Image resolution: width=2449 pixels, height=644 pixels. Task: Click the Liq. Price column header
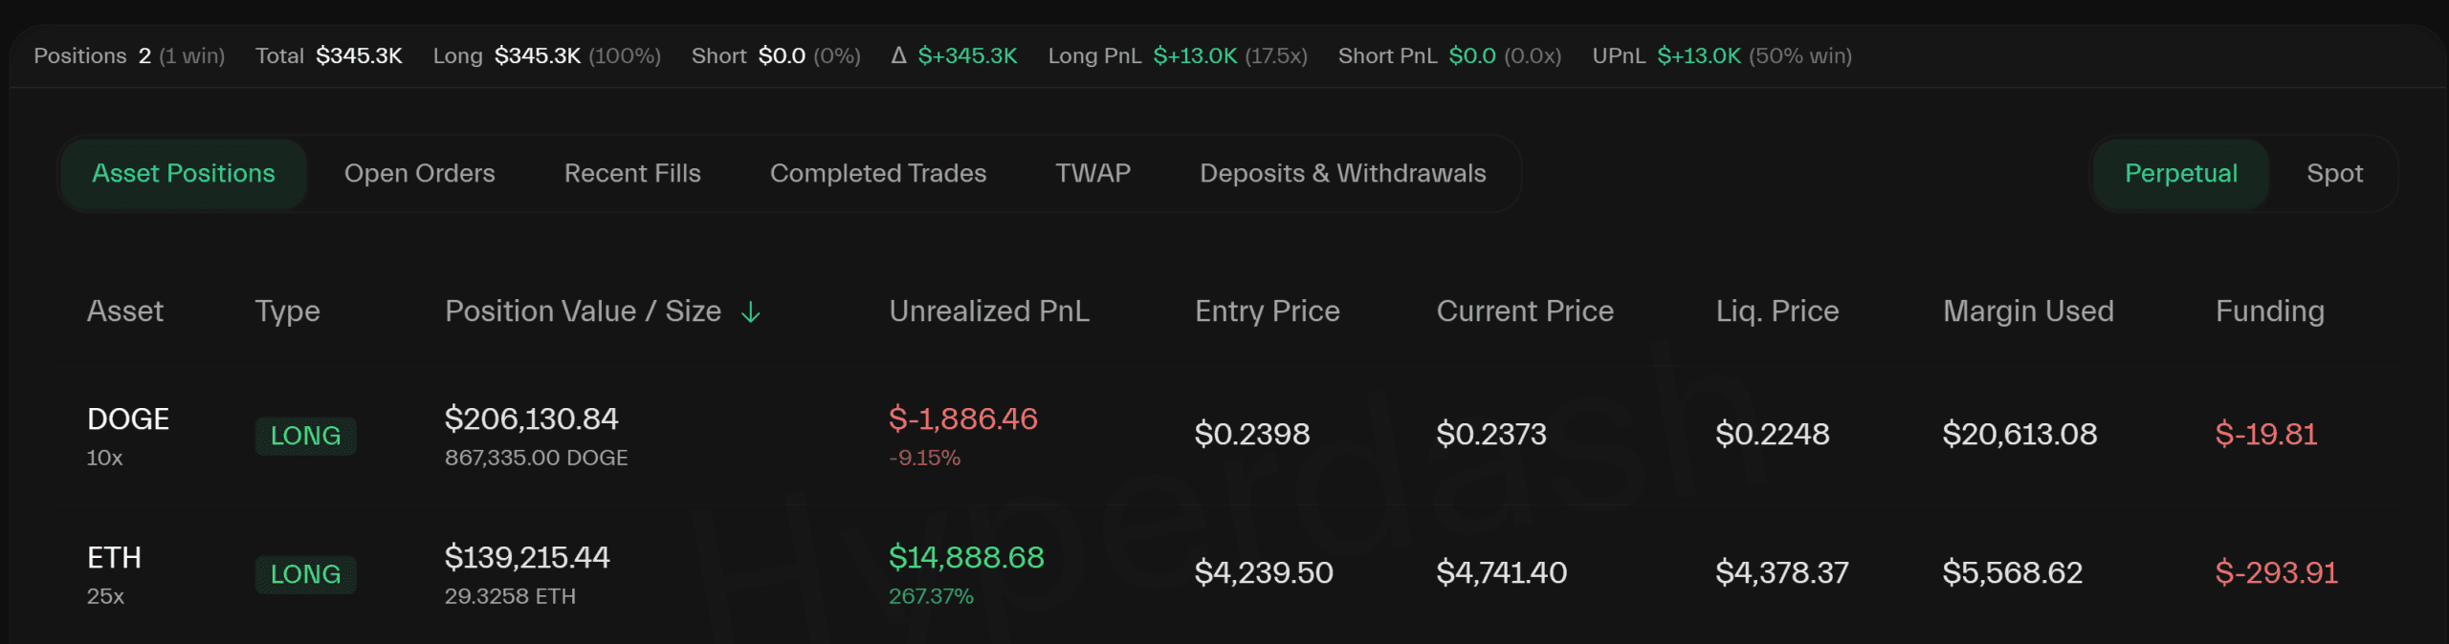(x=1776, y=311)
